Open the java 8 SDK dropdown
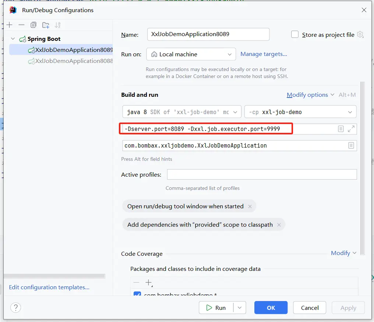 182,112
